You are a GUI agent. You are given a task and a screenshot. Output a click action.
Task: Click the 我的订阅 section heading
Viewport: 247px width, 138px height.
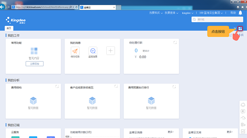(x=13, y=125)
